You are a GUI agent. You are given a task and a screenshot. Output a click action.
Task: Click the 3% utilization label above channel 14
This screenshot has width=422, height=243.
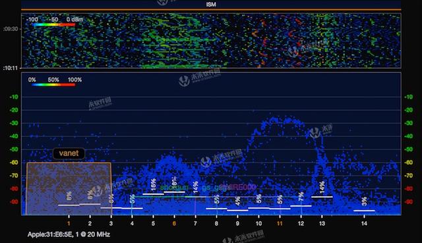click(364, 202)
